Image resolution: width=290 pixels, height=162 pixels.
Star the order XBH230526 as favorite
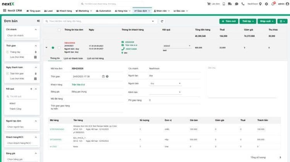[53, 47]
